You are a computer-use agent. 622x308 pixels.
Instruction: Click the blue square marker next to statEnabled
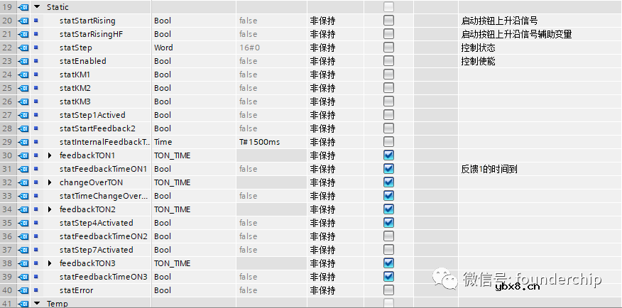36,61
